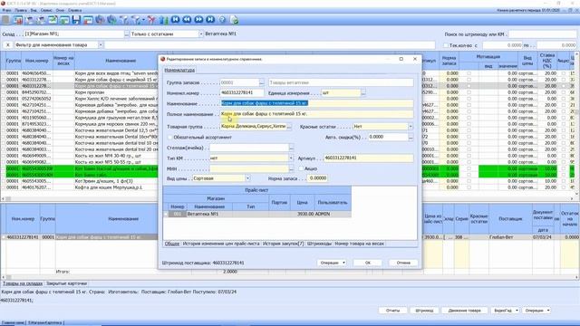Go to next record with fast-forward icon
580x326 pixels.
[x=199, y=20]
